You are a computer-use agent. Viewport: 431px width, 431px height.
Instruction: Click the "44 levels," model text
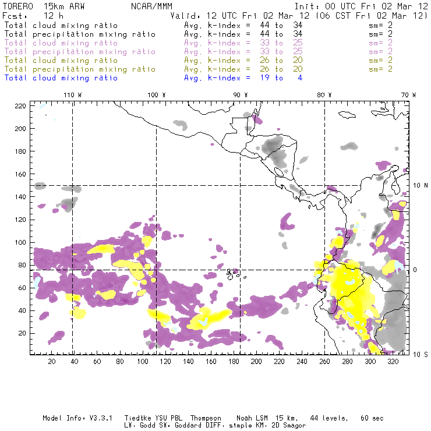329,418
